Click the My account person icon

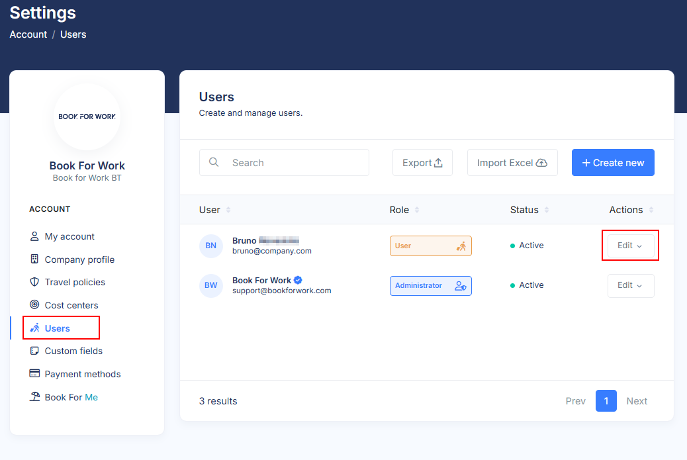[34, 236]
